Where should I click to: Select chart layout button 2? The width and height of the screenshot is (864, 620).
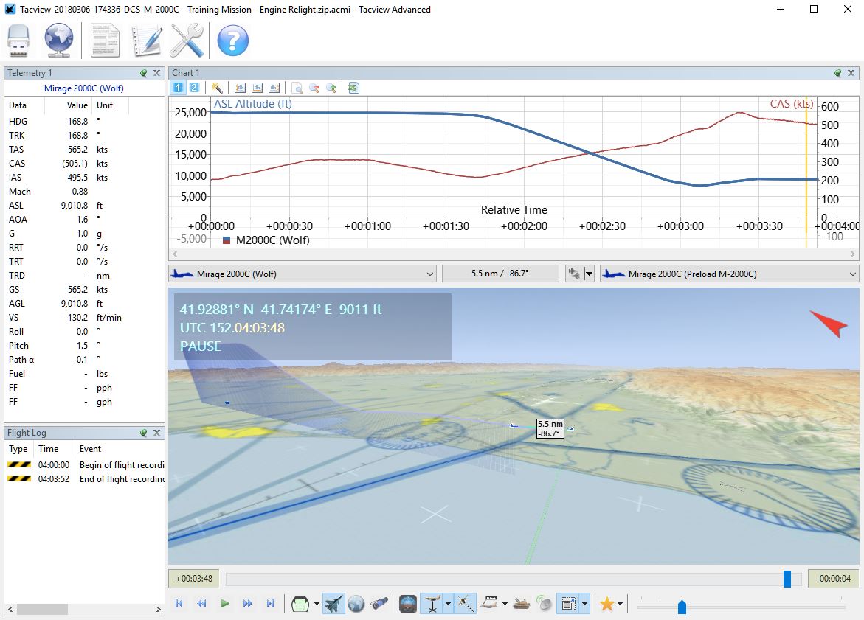195,88
